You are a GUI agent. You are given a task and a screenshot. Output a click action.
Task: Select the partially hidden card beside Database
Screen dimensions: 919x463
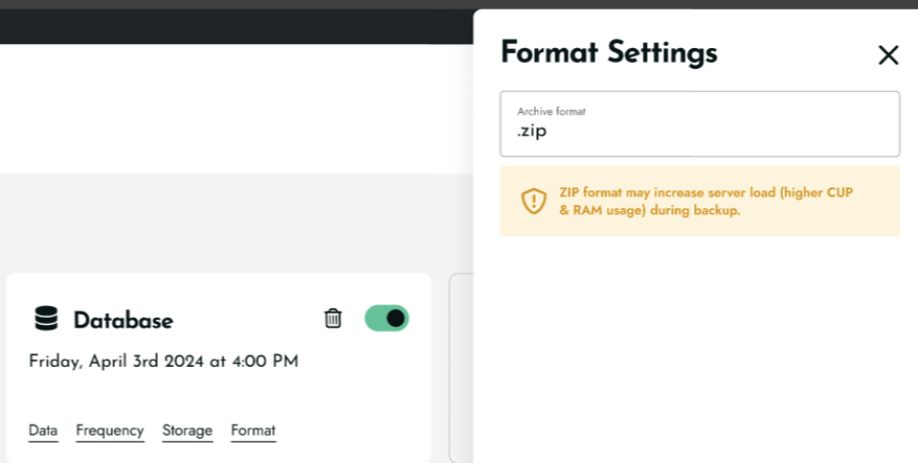coord(460,368)
